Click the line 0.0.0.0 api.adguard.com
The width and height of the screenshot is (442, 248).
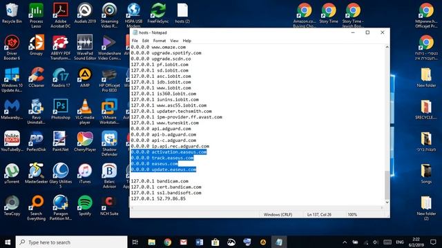[x=161, y=129]
